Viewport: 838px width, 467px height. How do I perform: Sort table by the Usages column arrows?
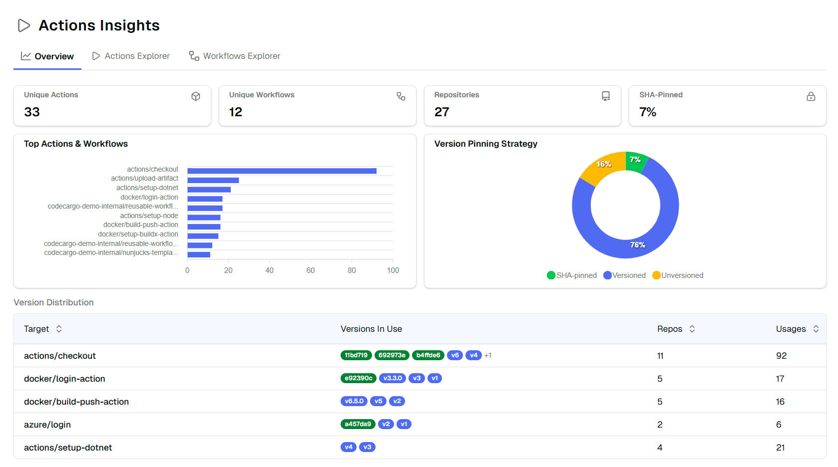pyautogui.click(x=817, y=329)
